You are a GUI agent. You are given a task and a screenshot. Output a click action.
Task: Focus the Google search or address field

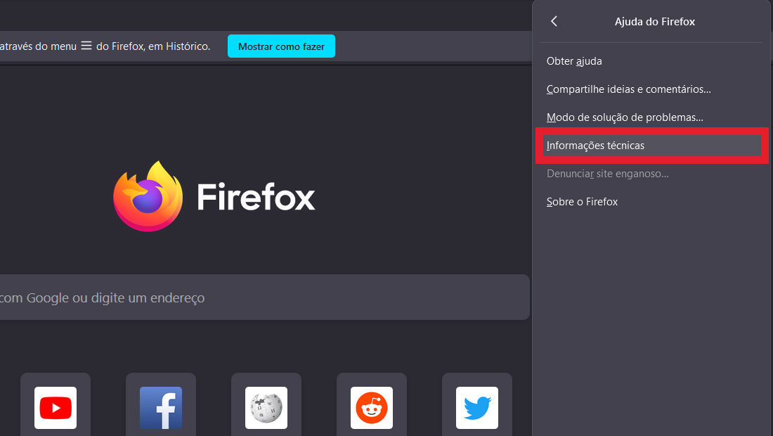coord(265,297)
